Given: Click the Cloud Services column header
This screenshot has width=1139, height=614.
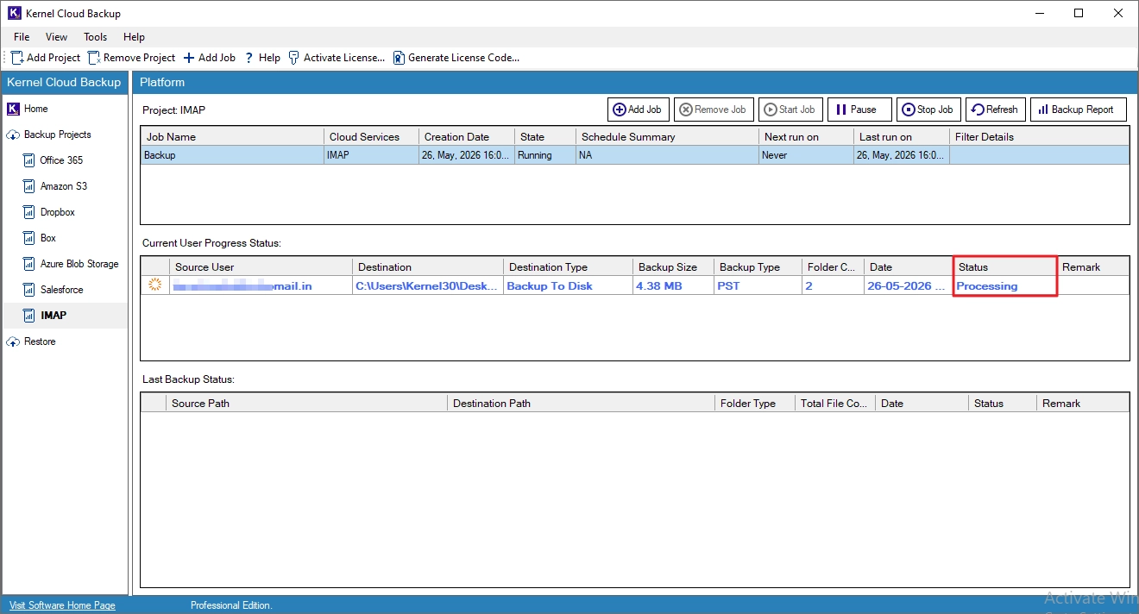Looking at the screenshot, I should point(371,136).
